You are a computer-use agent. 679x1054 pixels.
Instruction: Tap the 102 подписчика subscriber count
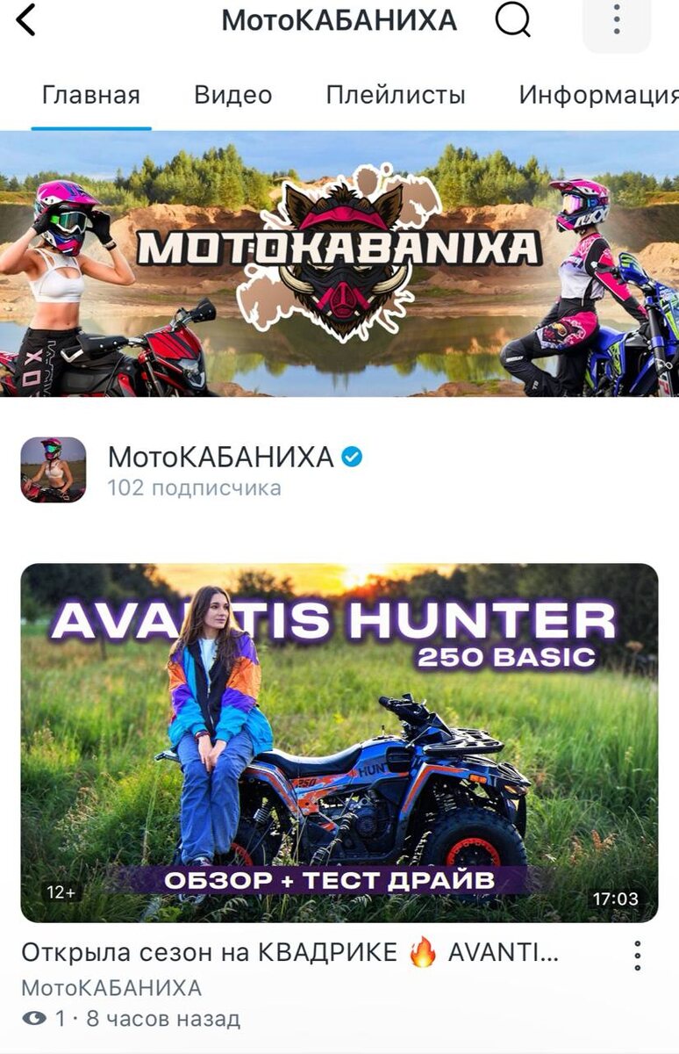194,488
